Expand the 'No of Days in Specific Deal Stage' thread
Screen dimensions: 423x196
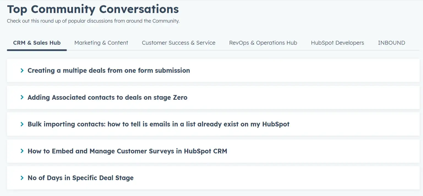[x=80, y=178]
